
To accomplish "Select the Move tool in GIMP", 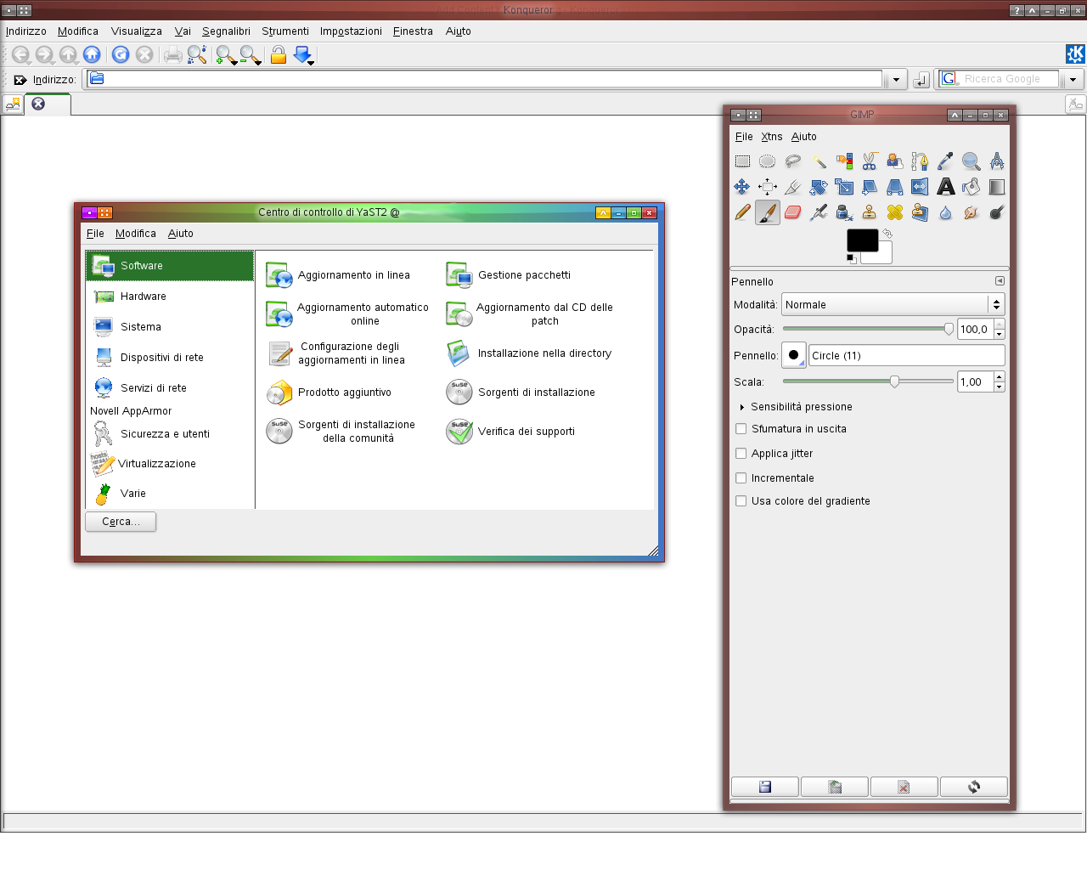I will [742, 187].
